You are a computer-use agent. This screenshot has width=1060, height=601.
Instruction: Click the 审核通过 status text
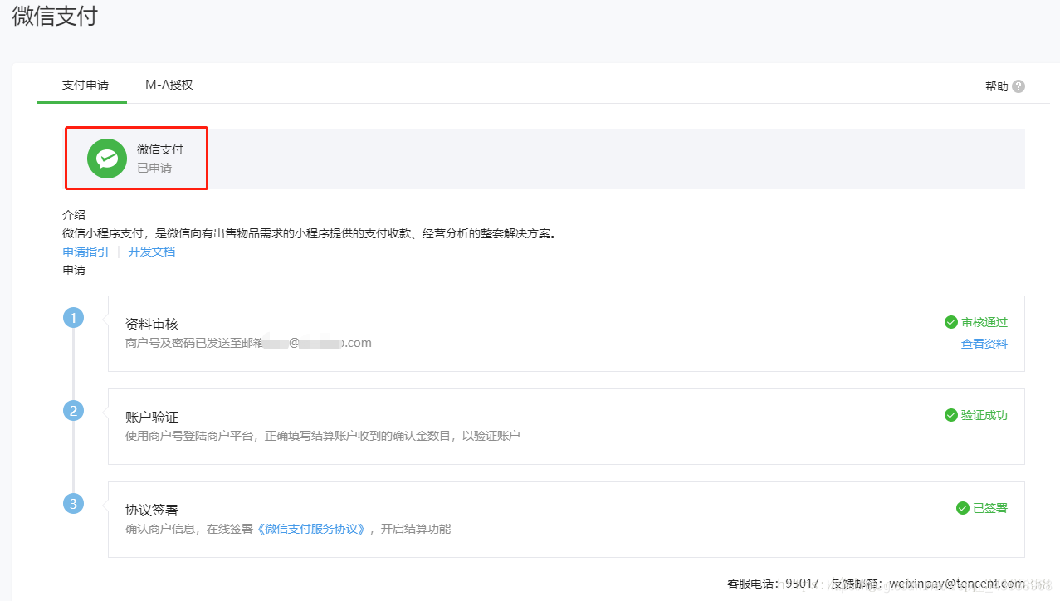(984, 322)
